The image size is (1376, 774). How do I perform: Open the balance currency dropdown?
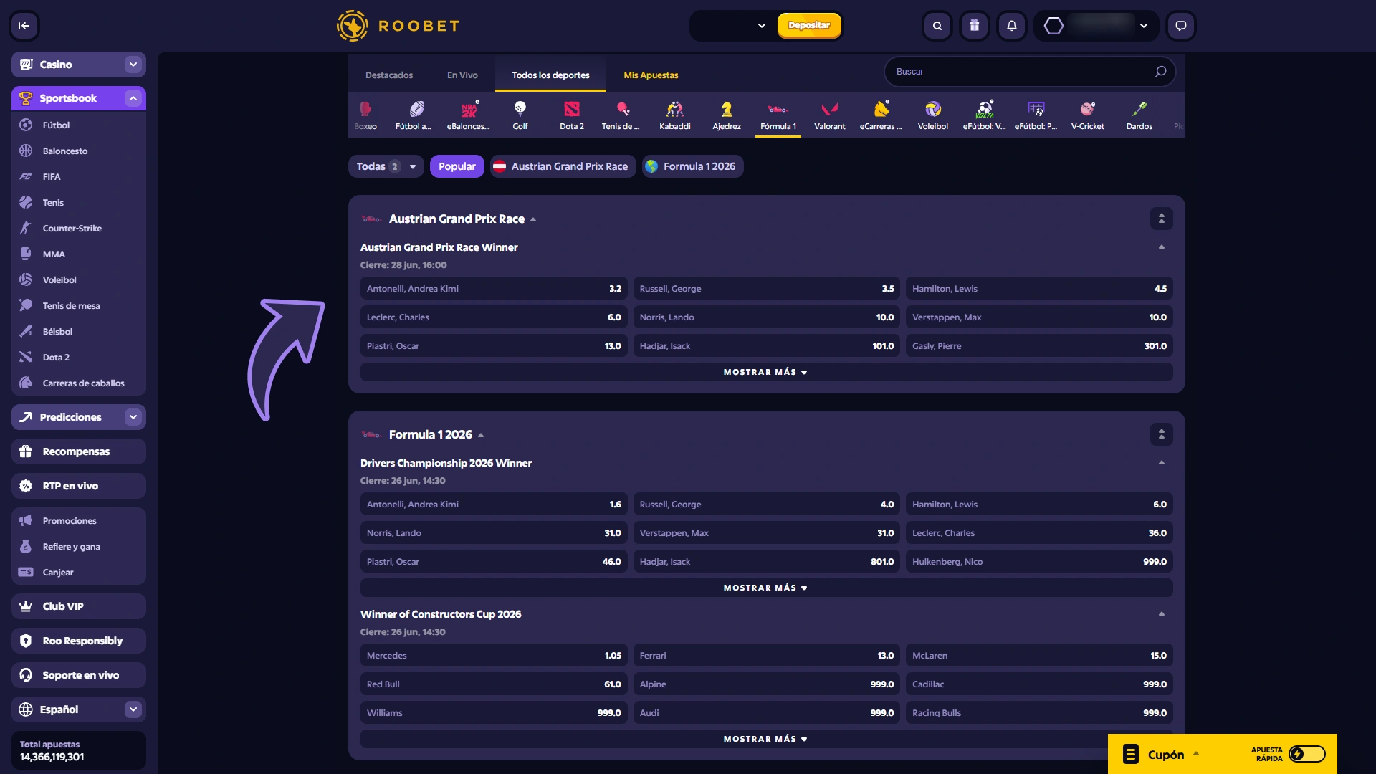click(761, 26)
